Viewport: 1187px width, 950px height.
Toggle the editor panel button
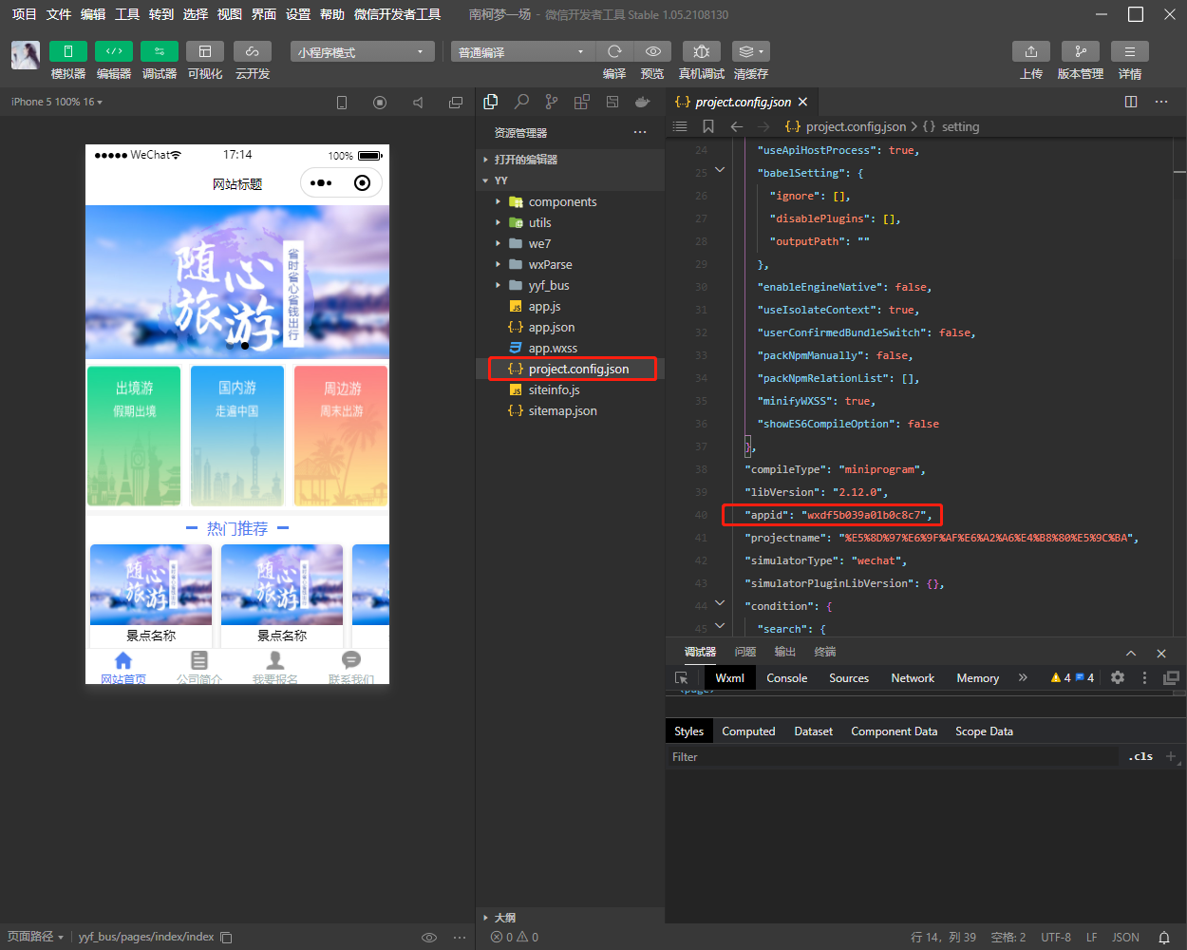114,51
